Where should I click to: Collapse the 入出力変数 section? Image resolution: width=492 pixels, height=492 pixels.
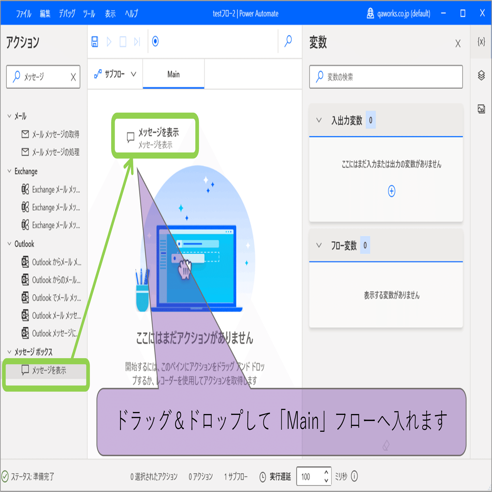(x=319, y=120)
